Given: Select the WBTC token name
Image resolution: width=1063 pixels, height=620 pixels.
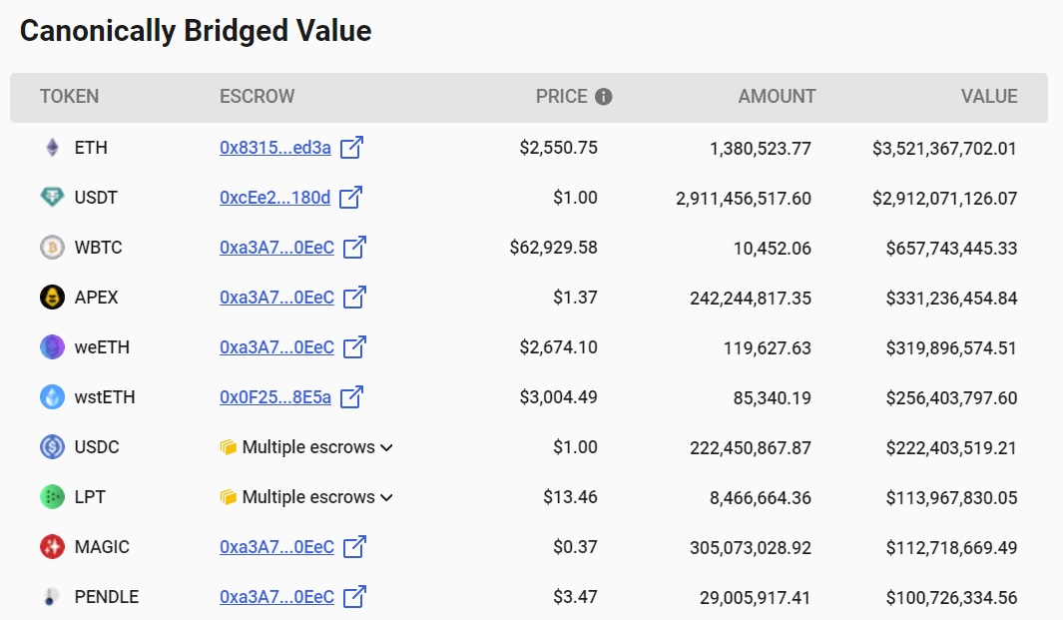Looking at the screenshot, I should [x=98, y=248].
